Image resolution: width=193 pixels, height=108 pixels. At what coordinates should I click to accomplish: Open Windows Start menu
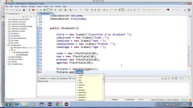click(8, 104)
